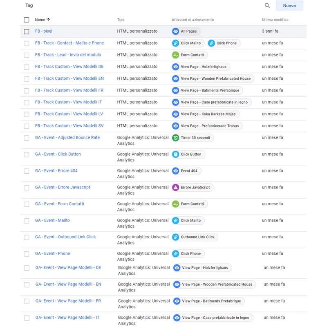This screenshot has width=327, height=327.
Task: Click Holzfertighaus eye icon in GA Modelli DE row
Action: coord(177,268)
